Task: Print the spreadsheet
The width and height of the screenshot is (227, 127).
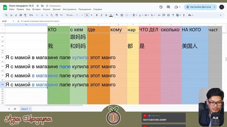Action: pos(21,15)
